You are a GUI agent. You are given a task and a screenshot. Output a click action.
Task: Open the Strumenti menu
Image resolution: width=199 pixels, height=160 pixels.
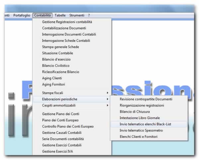77,15
